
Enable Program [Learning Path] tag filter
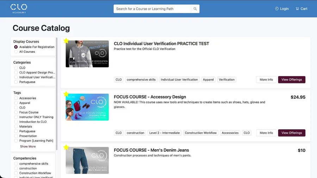click(16, 141)
